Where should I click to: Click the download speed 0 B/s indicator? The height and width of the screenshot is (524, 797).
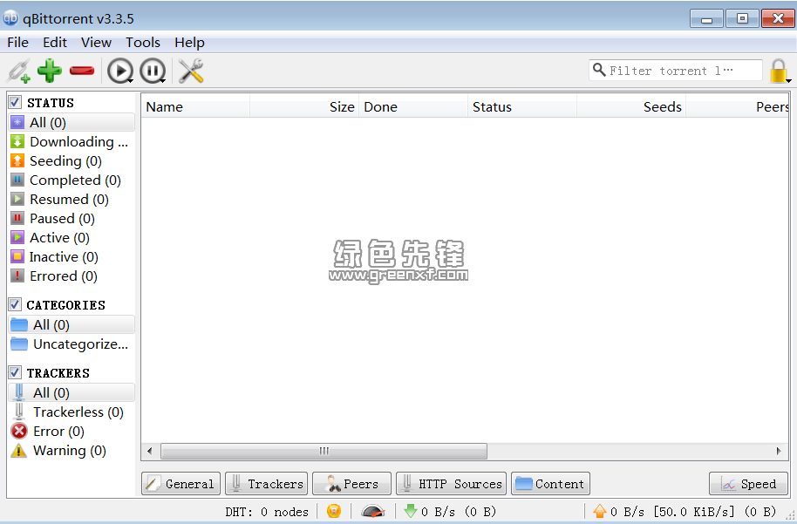(450, 511)
